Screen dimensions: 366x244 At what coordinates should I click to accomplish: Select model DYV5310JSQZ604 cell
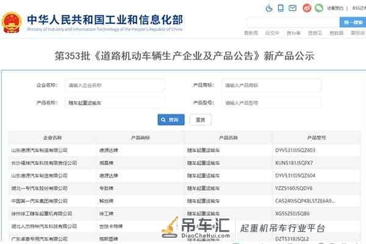click(x=295, y=175)
